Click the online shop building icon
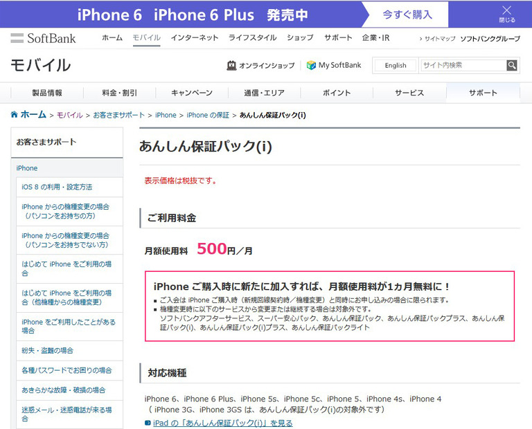Viewport: 532px width, 429px height. 231,65
